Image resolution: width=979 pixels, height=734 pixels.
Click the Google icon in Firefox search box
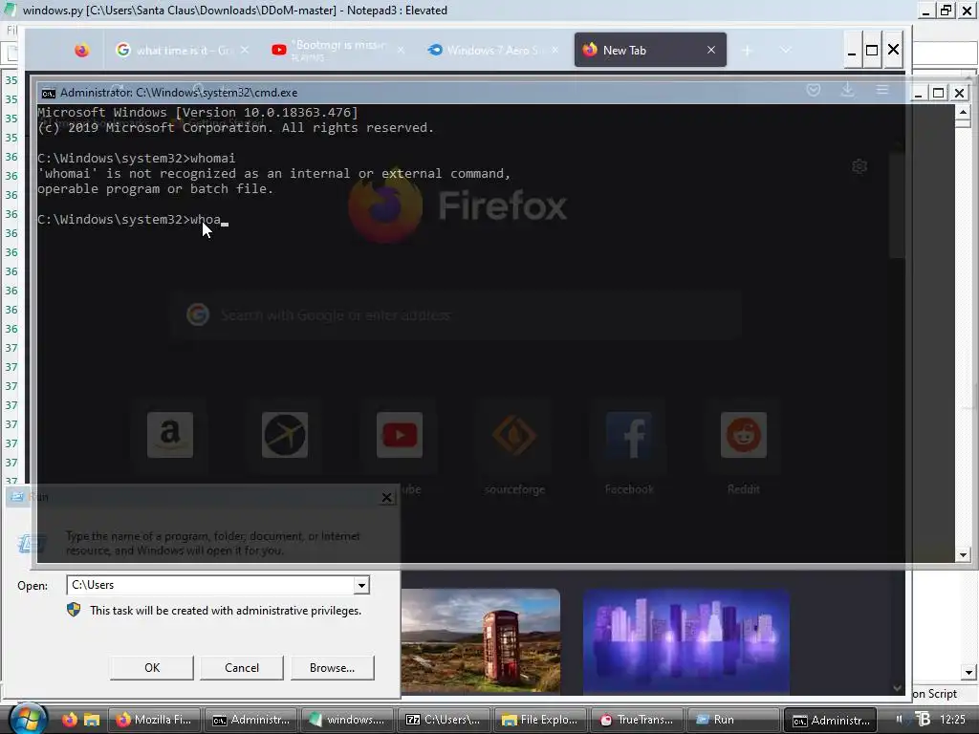pyautogui.click(x=198, y=314)
